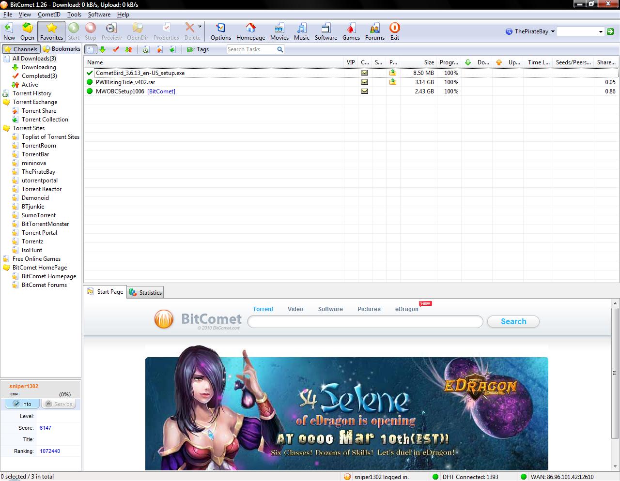The height and width of the screenshot is (481, 620).
Task: Switch to the Statistics tab
Action: click(x=145, y=292)
